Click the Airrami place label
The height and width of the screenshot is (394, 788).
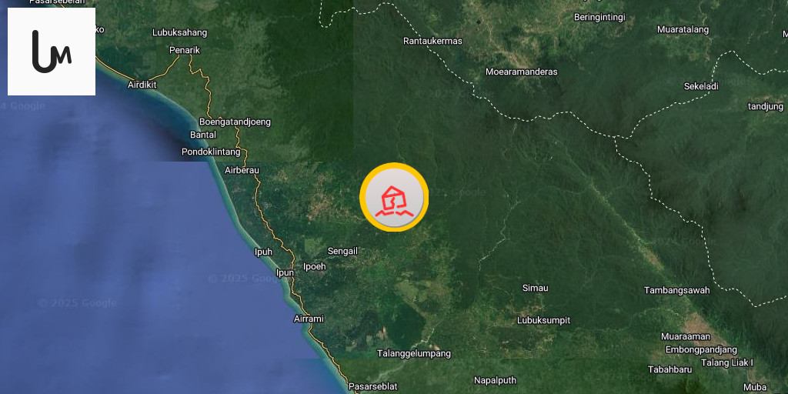coord(309,319)
